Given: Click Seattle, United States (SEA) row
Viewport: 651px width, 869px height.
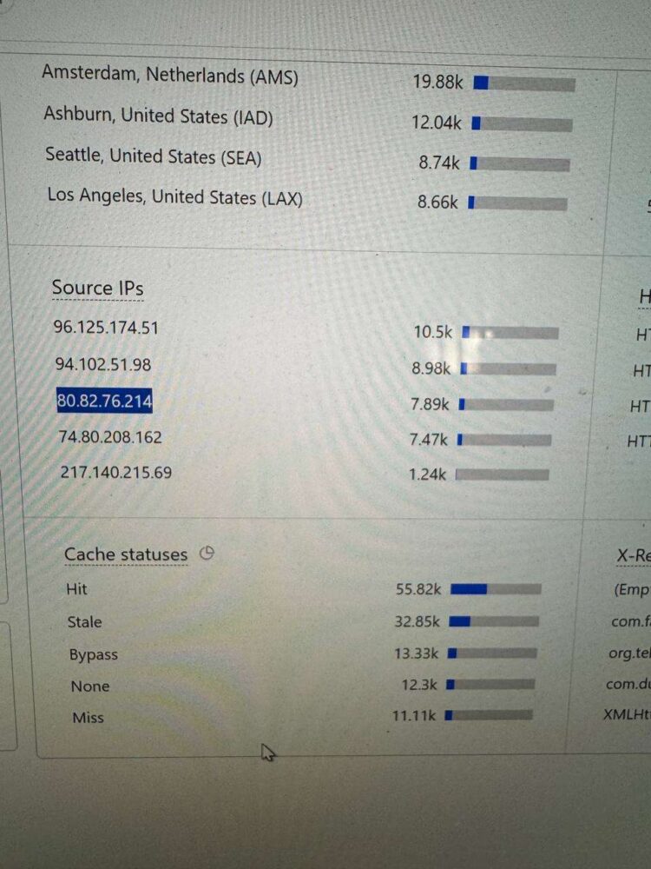Looking at the screenshot, I should [154, 156].
